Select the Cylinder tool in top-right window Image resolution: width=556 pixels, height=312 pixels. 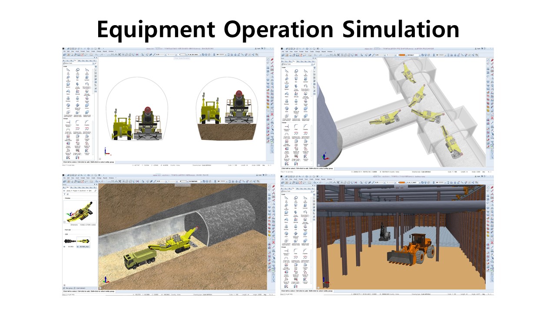click(x=306, y=79)
